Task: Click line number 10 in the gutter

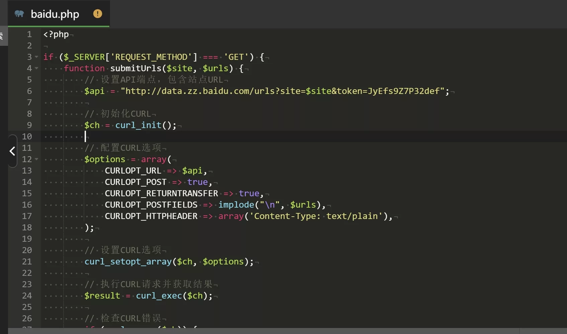Action: (27, 137)
